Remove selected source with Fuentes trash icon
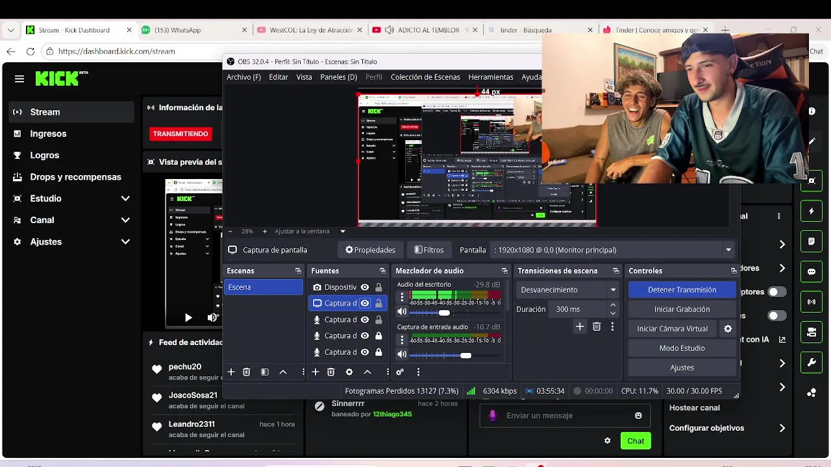The width and height of the screenshot is (831, 467). click(x=331, y=372)
